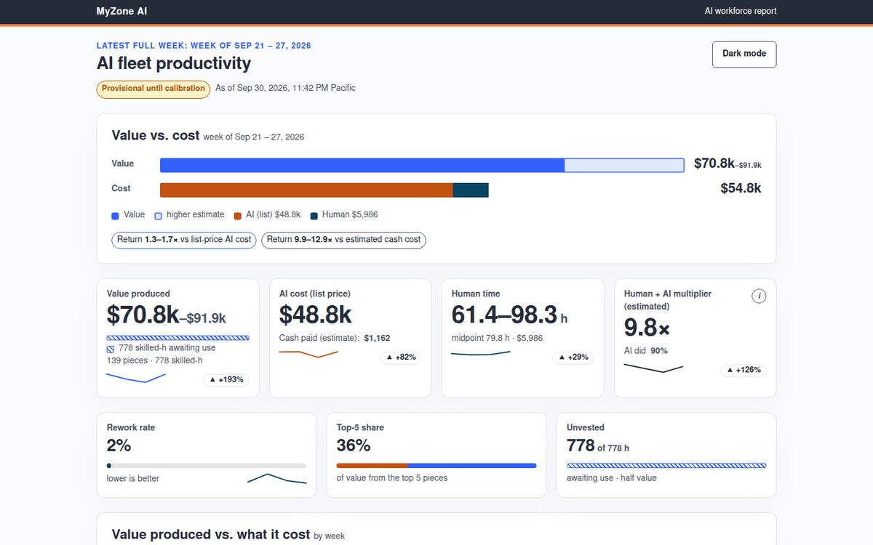Click the $54.8k total cost label
Viewport: 873px width, 545px height.
(x=741, y=188)
